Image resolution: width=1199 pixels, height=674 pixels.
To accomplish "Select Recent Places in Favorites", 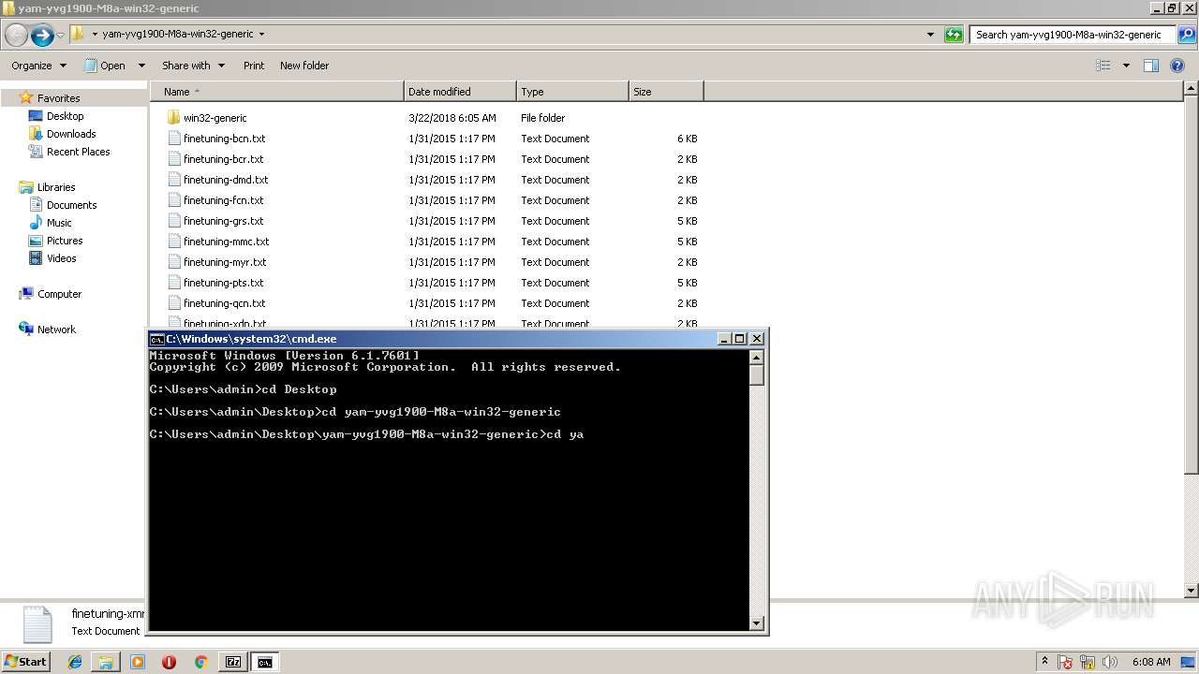I will coord(78,152).
